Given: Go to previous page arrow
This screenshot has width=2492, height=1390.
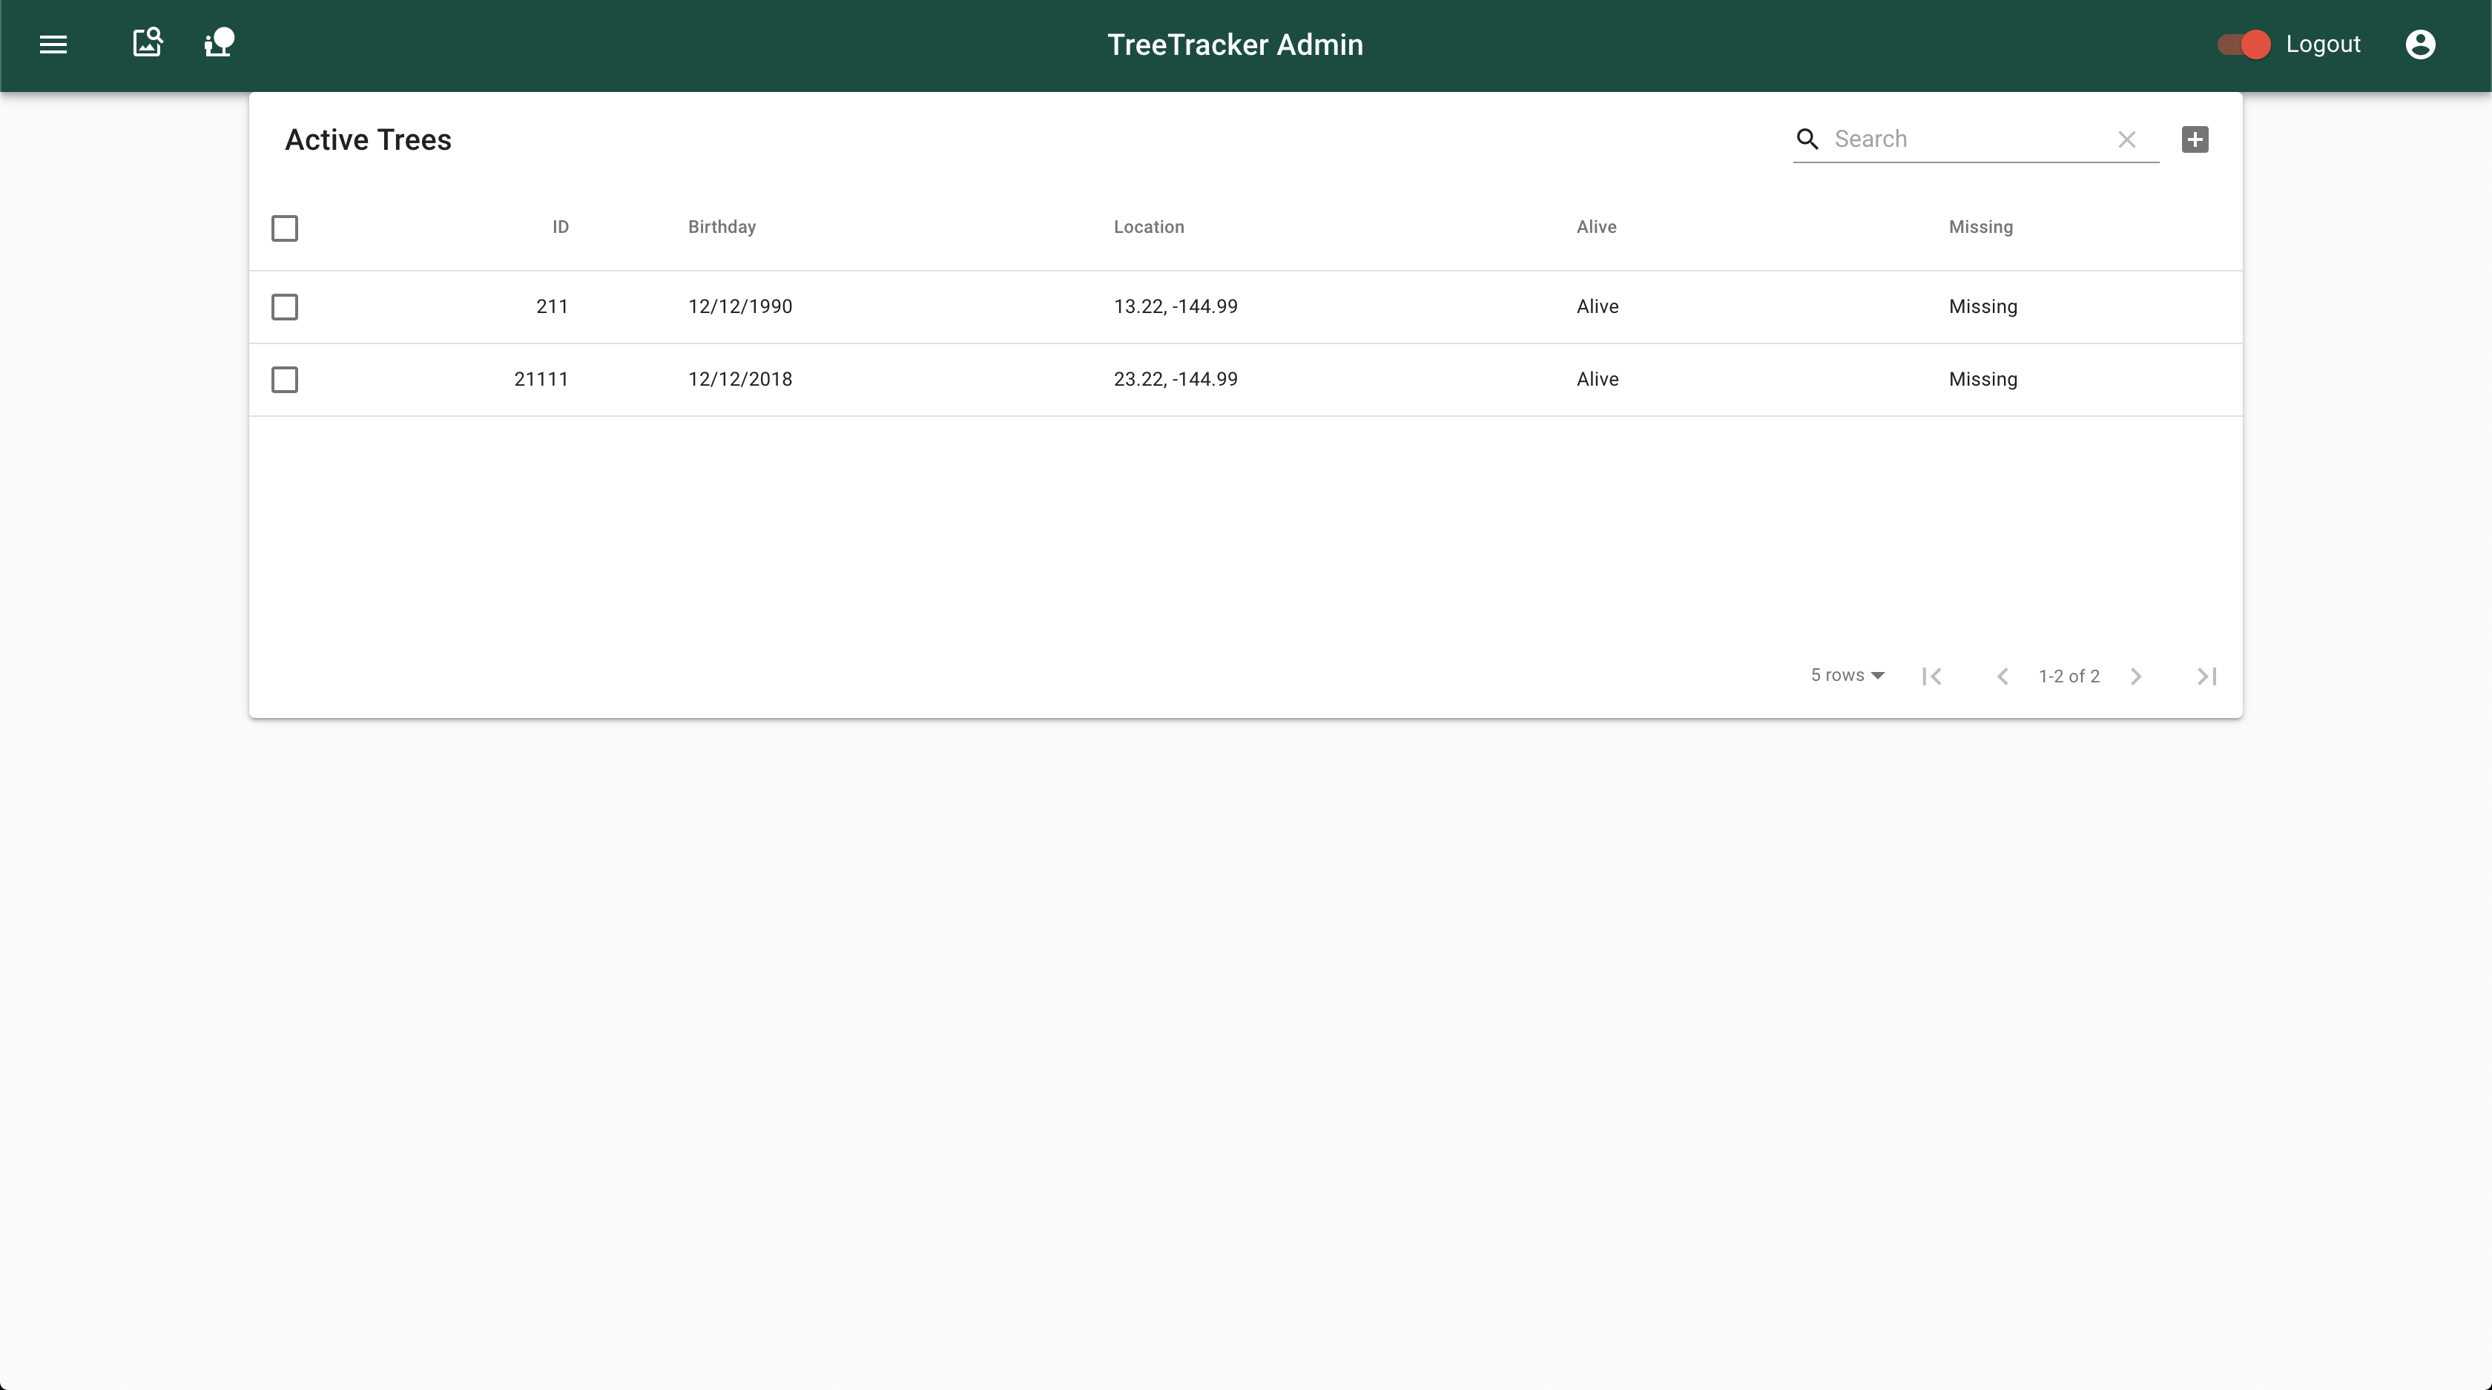Looking at the screenshot, I should point(2002,676).
